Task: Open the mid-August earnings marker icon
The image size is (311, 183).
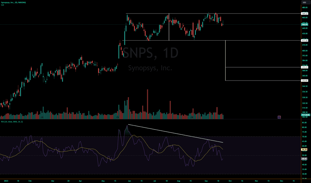Action: [192, 117]
